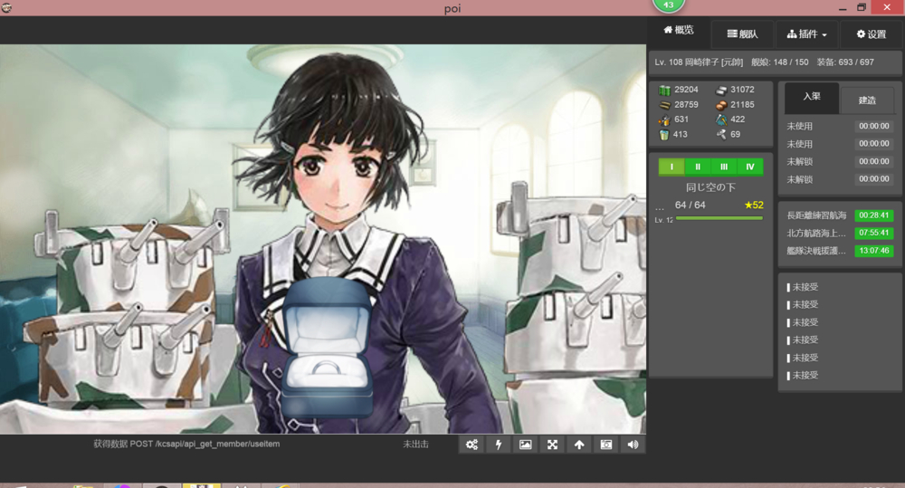Switch to fleet III

724,167
